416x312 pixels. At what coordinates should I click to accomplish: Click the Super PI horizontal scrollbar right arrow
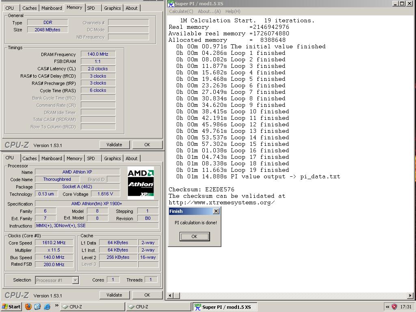pyautogui.click(x=410, y=296)
